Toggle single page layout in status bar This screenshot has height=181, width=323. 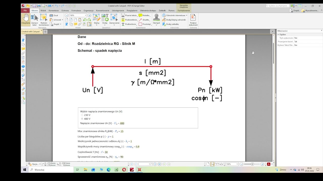click(208, 164)
